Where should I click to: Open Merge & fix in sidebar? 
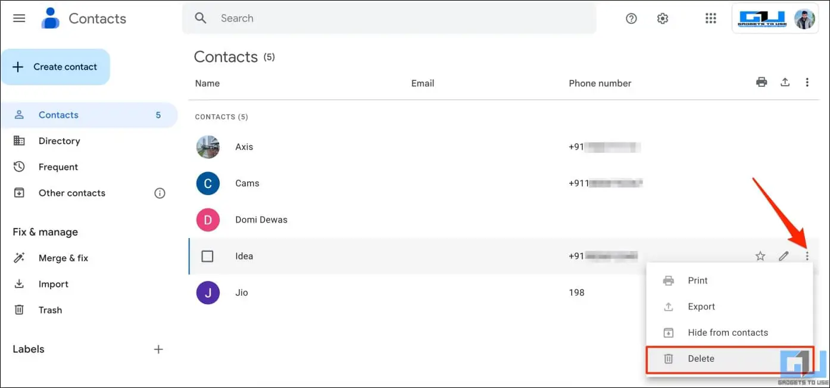[63, 258]
